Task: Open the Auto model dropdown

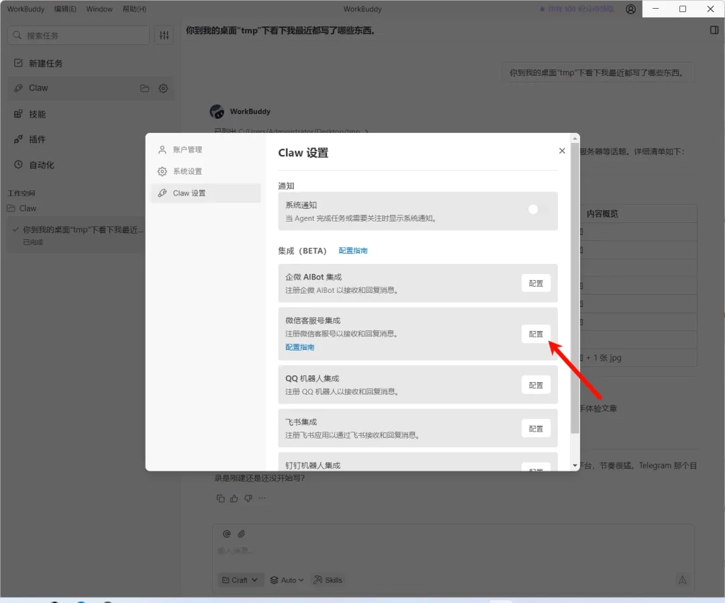Action: (x=287, y=580)
